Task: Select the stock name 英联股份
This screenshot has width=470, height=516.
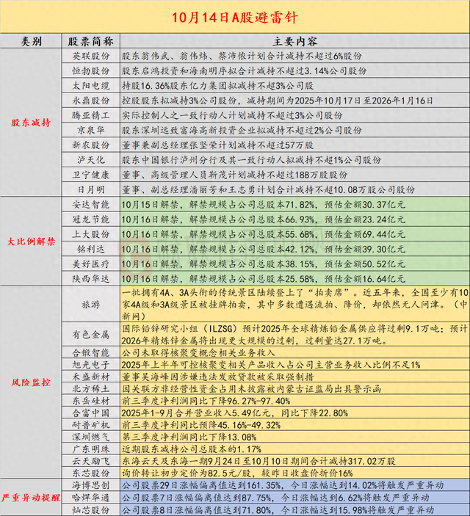Action: coord(90,56)
